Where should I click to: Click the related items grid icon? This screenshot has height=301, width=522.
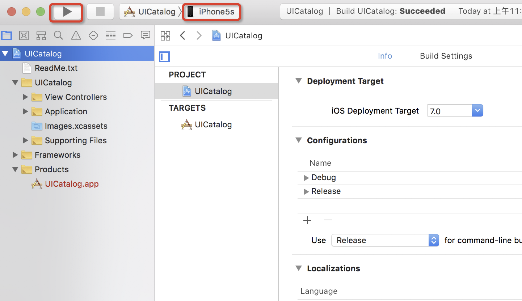[x=165, y=35]
